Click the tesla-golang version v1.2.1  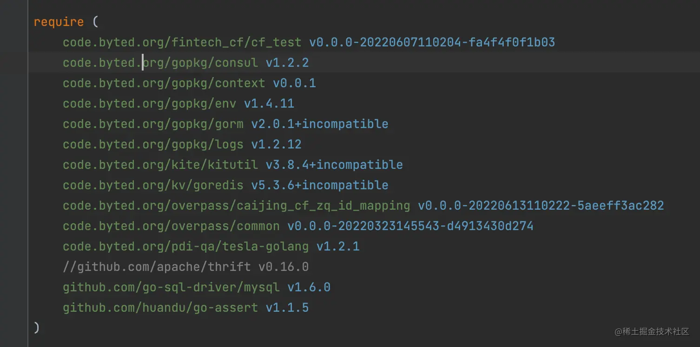[338, 246]
